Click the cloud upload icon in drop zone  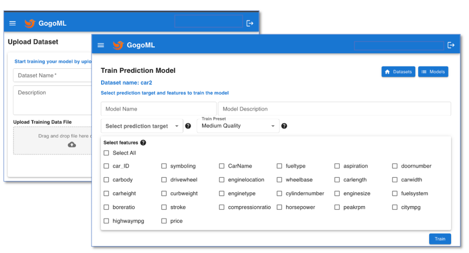[x=72, y=145]
